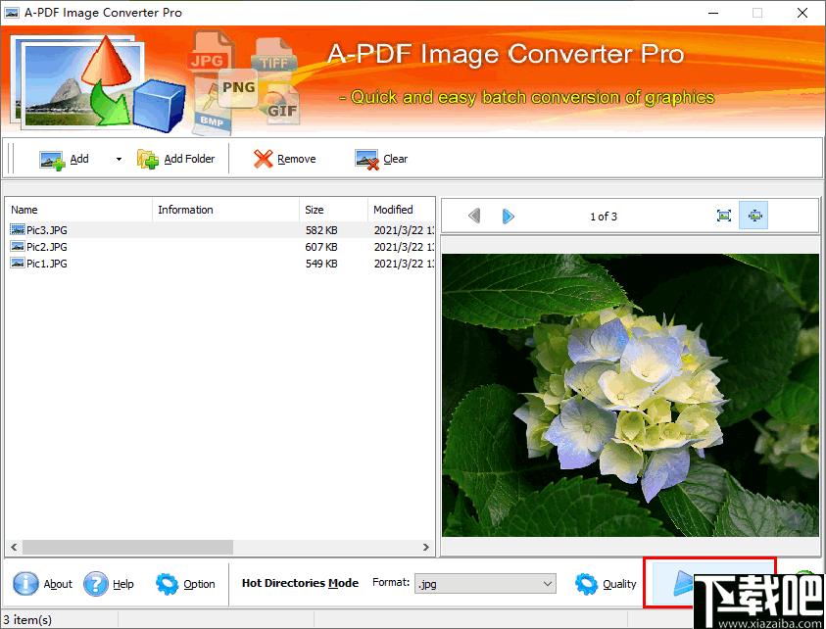
Task: Open the Help question-mark icon
Action: click(x=96, y=584)
